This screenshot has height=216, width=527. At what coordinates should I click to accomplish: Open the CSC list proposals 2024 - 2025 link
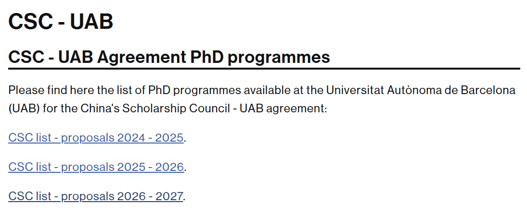click(96, 138)
